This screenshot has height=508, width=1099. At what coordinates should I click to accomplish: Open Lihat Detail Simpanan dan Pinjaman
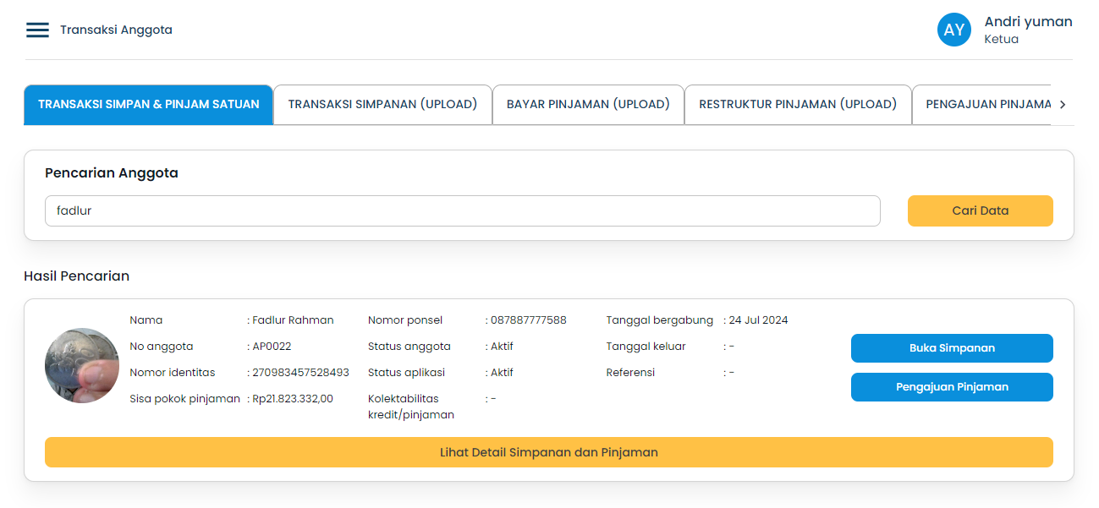[548, 452]
